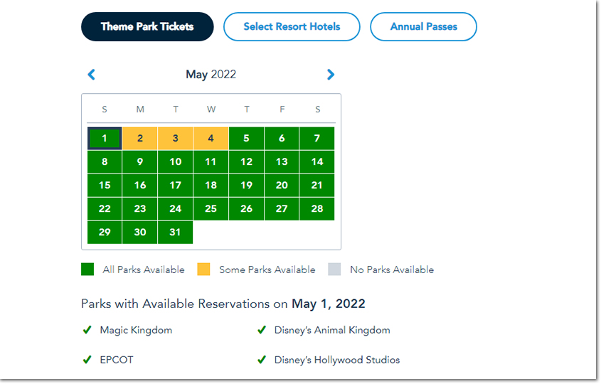
Task: Click the May 2022 month heading
Action: (x=211, y=75)
